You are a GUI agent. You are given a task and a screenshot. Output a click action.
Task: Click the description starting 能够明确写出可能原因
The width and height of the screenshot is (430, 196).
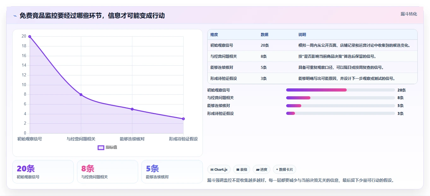(347, 79)
